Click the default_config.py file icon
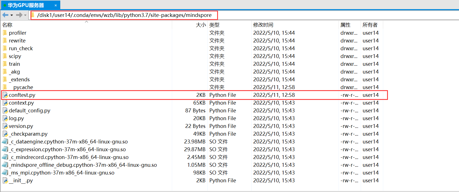 (5, 110)
